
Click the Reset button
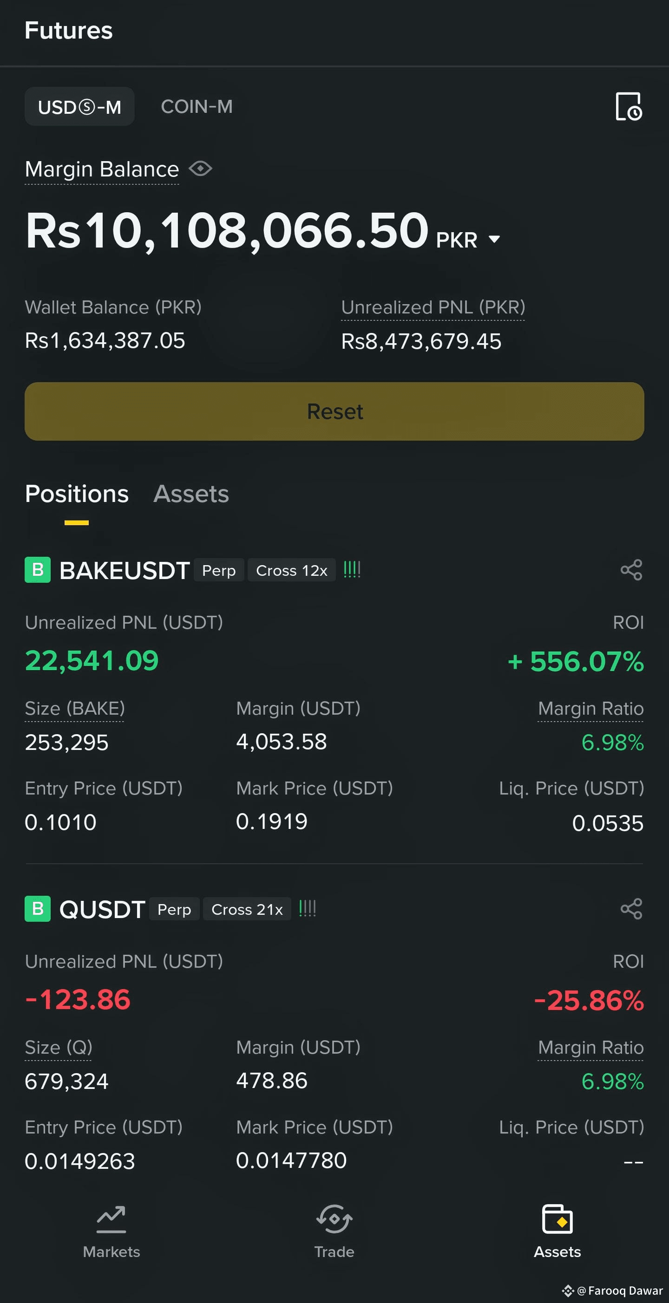(x=334, y=411)
